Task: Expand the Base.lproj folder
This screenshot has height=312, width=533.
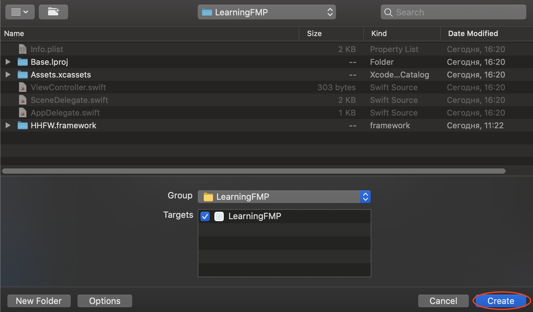Action: pyautogui.click(x=8, y=62)
